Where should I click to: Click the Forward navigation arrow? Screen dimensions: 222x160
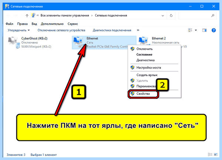click(x=16, y=15)
